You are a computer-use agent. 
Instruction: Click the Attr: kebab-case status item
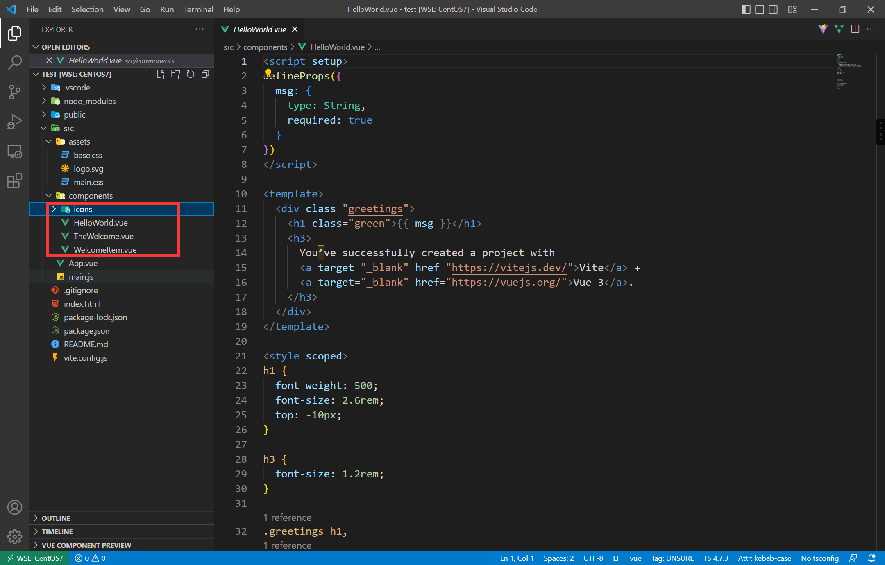765,558
